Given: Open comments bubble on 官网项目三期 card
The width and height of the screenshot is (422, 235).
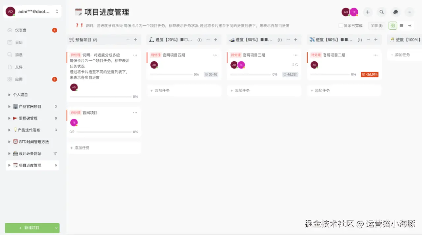Looking at the screenshot, I should pos(295,65).
